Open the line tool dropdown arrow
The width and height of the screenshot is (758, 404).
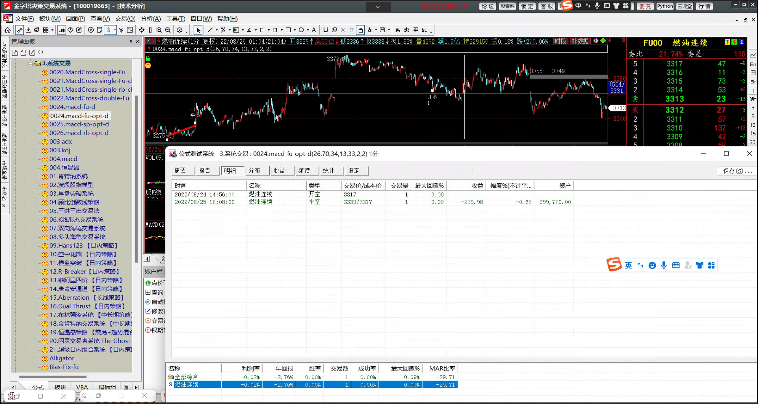coord(217,30)
